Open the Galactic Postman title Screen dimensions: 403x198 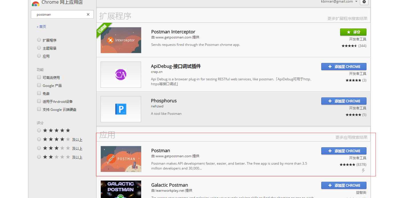coord(169,185)
